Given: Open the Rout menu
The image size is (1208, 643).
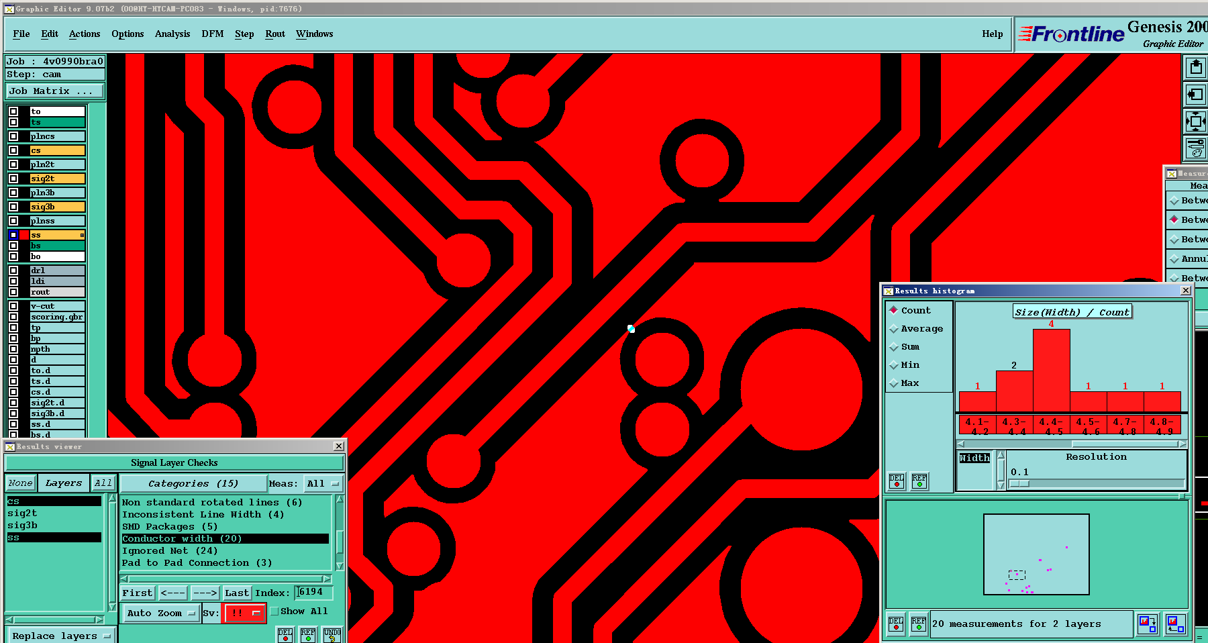Looking at the screenshot, I should coord(275,34).
